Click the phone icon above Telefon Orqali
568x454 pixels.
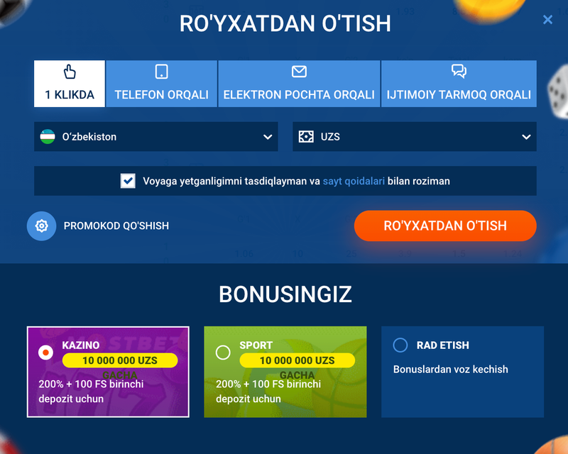click(x=161, y=72)
